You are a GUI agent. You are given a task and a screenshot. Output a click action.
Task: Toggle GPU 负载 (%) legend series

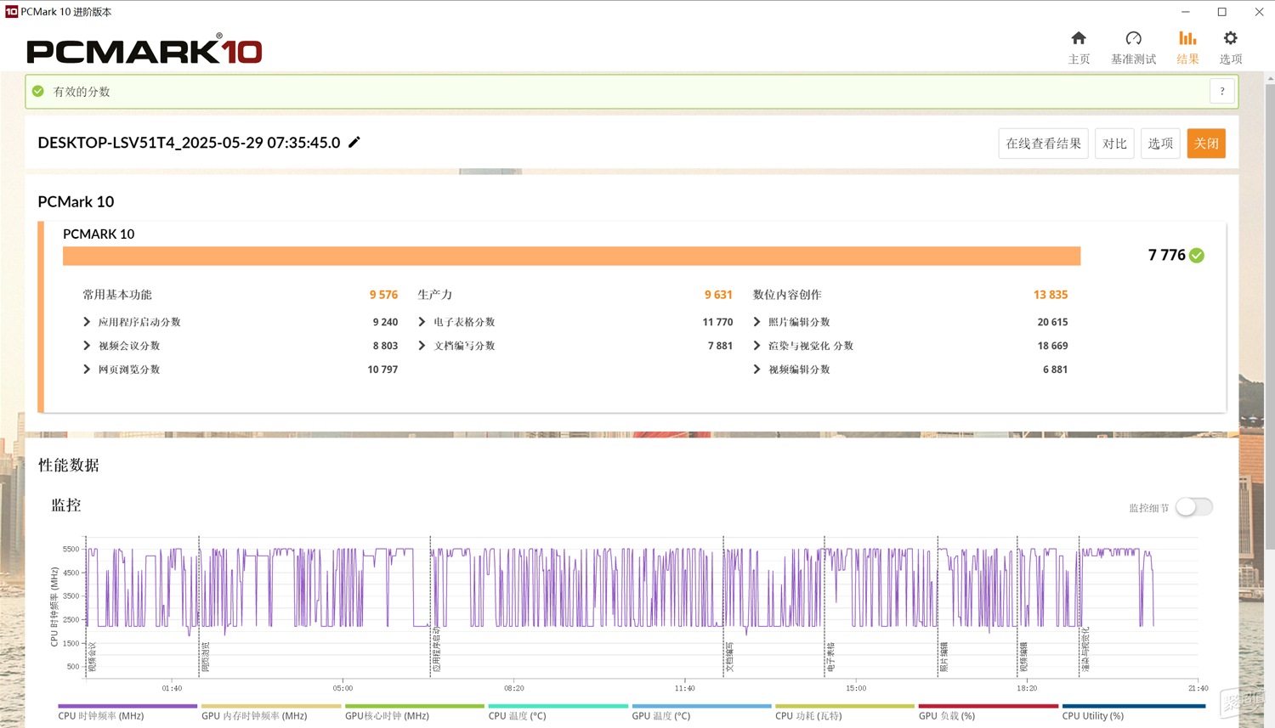[x=989, y=712]
